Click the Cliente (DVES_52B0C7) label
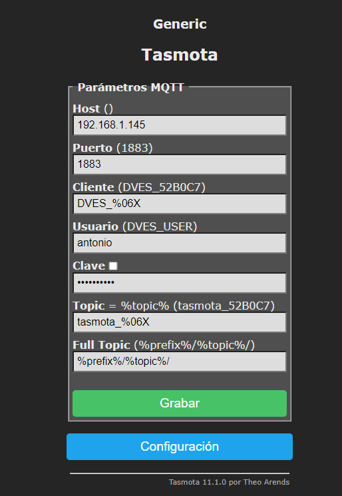This screenshot has width=342, height=496. click(x=139, y=187)
